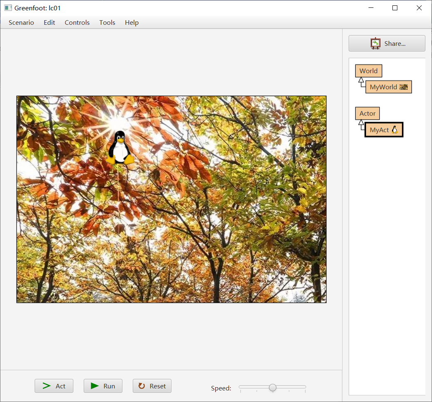432x402 pixels.
Task: Select the World class box
Action: (x=369, y=71)
